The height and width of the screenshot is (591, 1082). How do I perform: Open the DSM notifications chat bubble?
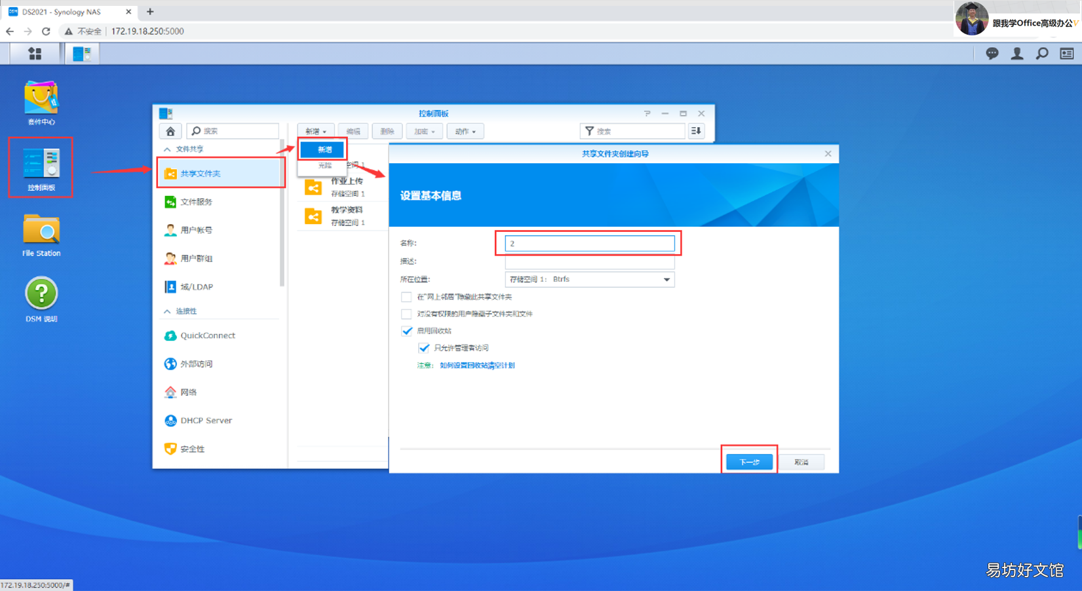click(x=992, y=54)
